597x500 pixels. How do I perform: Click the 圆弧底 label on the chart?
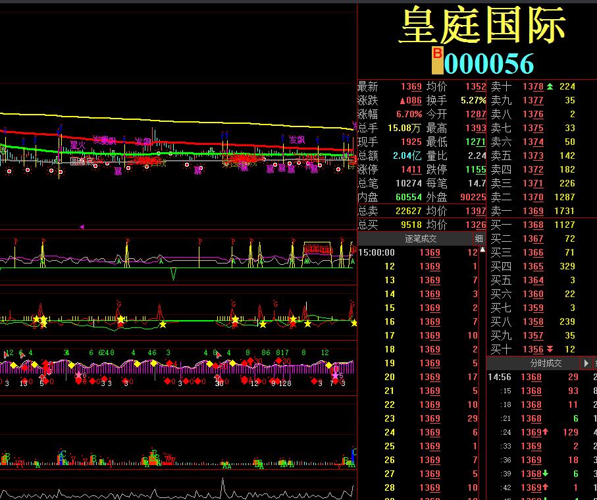click(82, 161)
